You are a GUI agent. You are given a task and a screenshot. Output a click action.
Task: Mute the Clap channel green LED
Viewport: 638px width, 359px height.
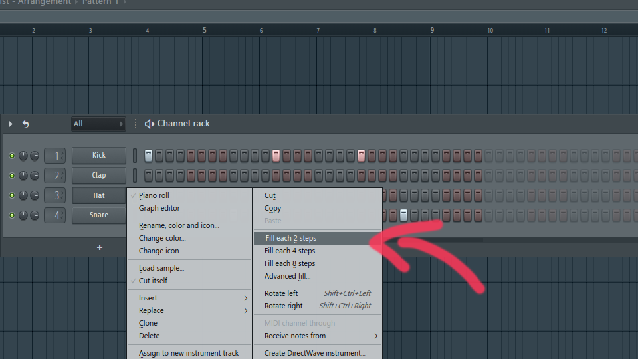click(x=12, y=176)
